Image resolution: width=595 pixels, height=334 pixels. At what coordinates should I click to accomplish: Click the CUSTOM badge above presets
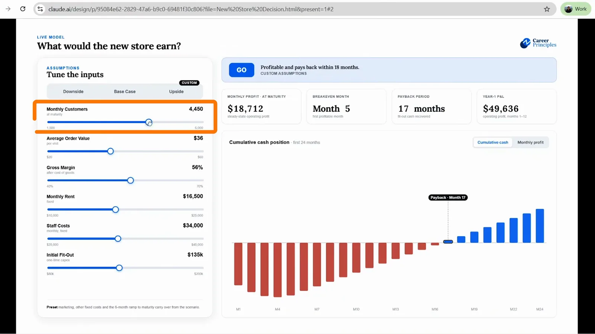[189, 83]
